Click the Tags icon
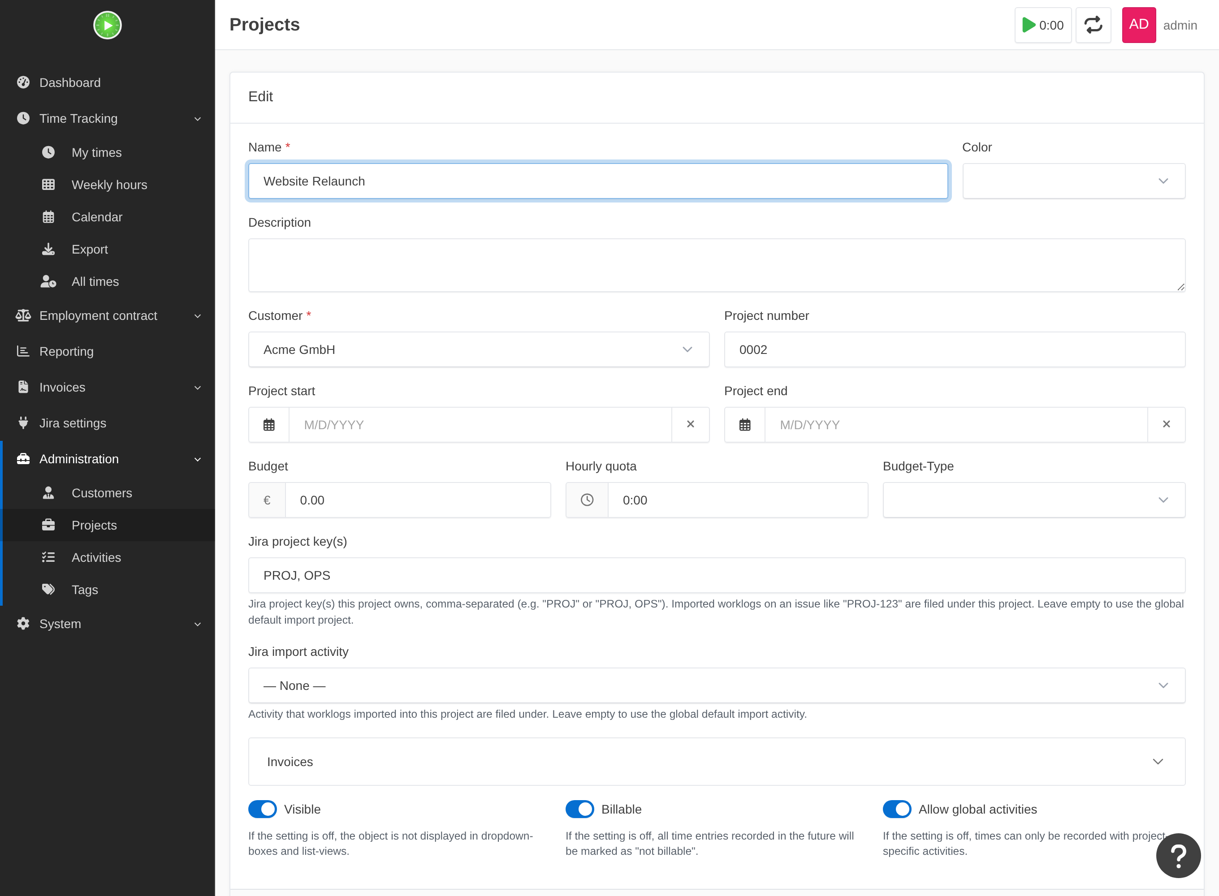This screenshot has height=896, width=1219. point(48,590)
